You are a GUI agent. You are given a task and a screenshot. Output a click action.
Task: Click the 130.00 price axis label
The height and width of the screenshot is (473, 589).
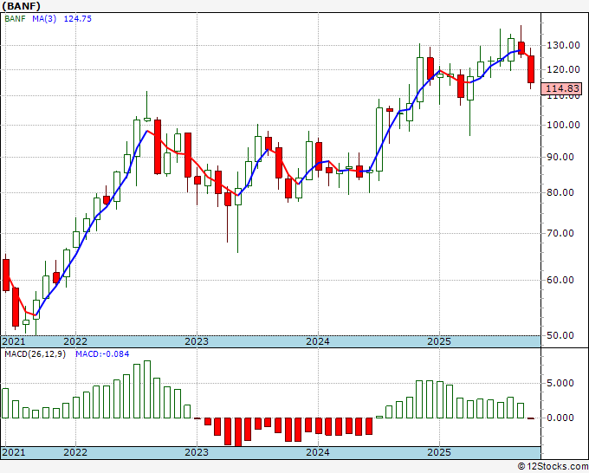coord(562,45)
